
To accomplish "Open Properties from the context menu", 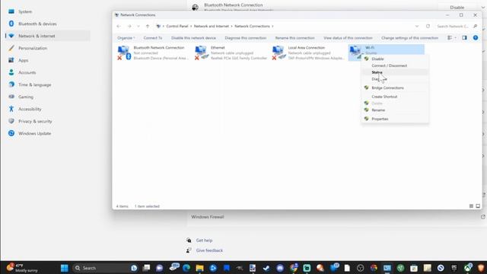I will 395,119.
